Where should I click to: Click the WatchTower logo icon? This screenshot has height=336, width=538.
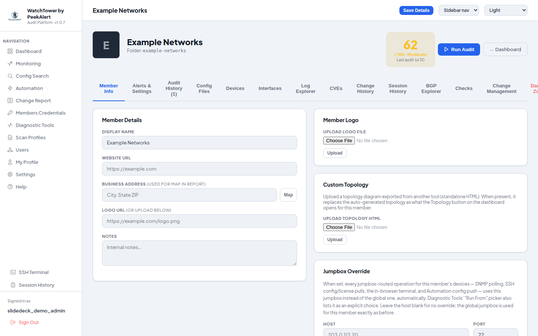[15, 16]
